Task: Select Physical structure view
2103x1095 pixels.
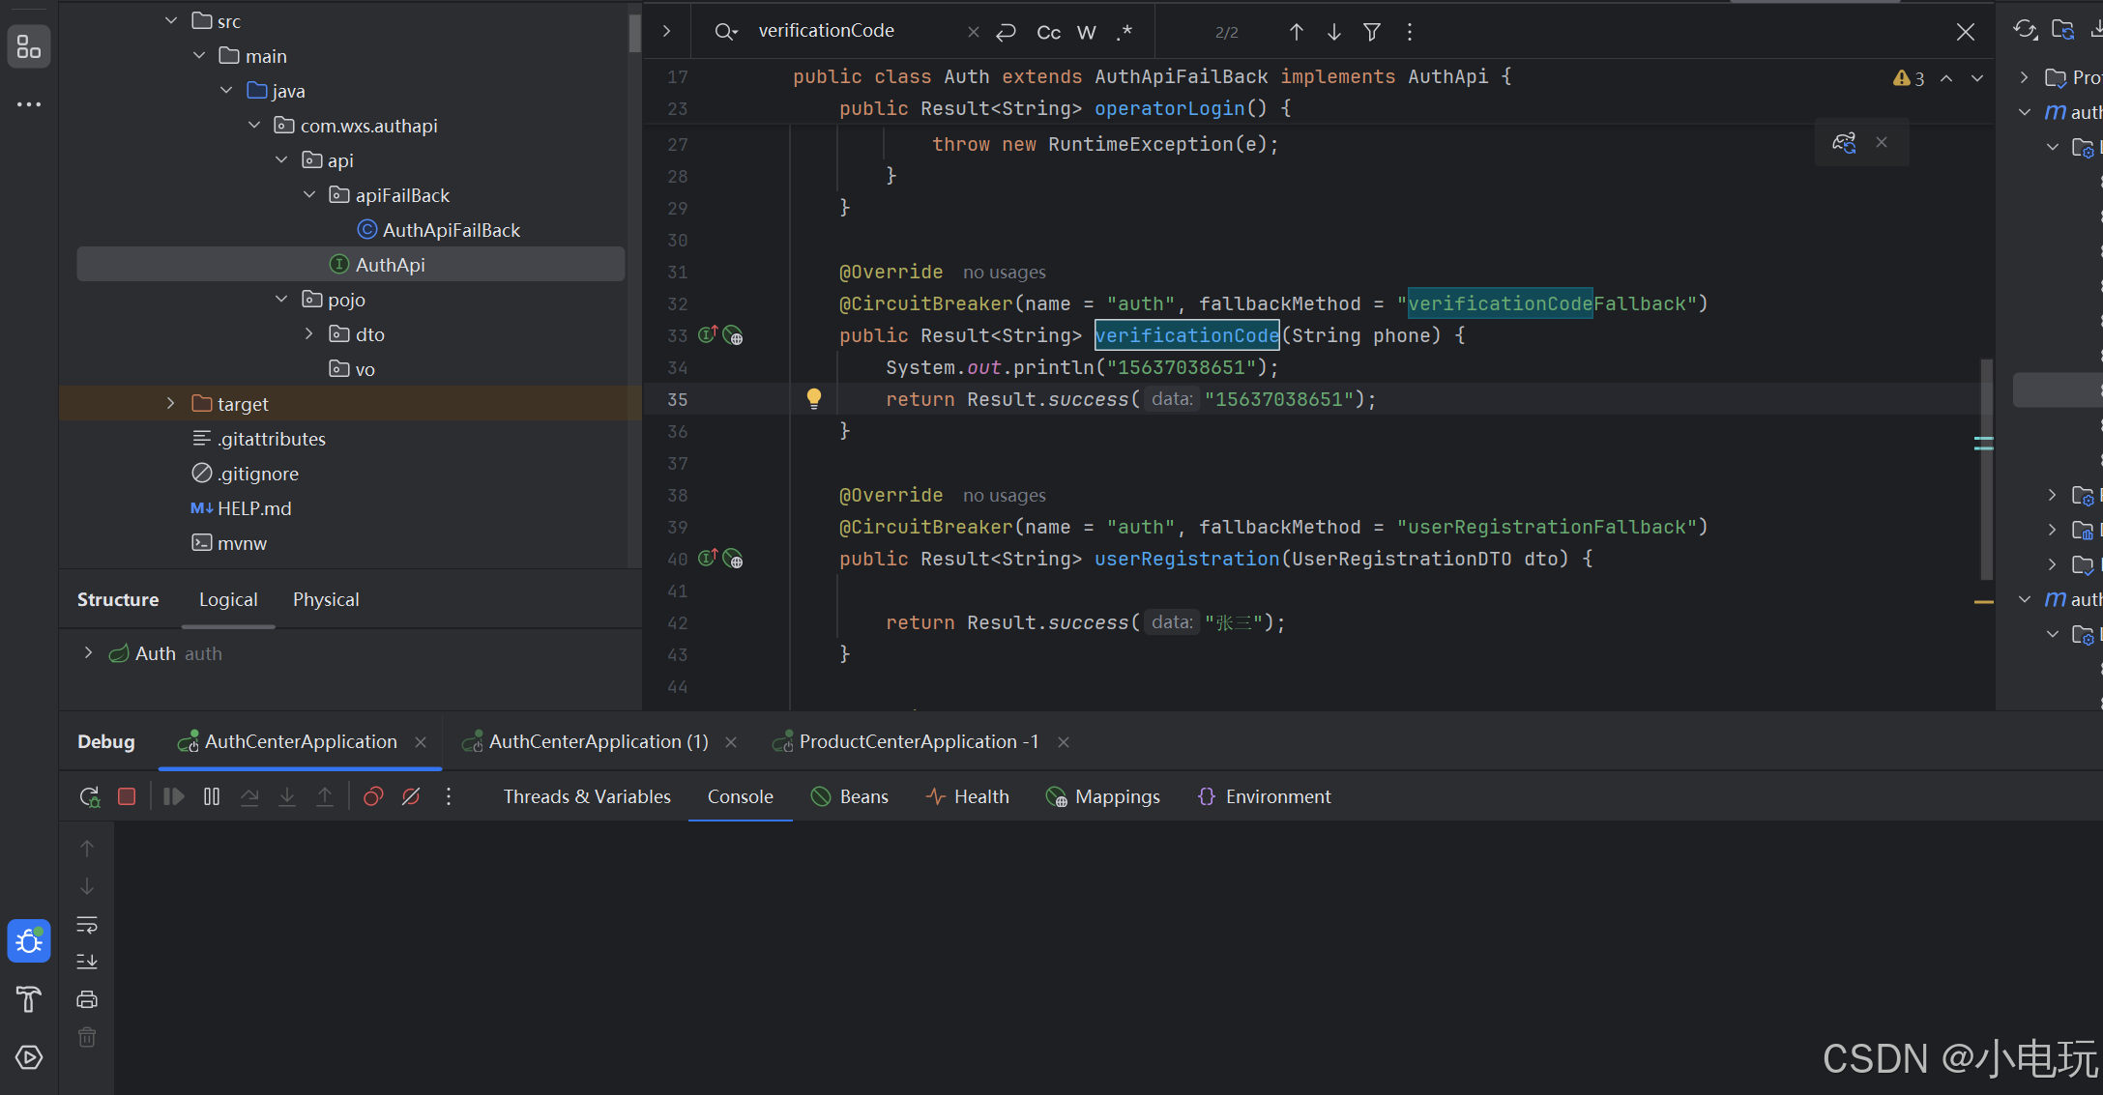Action: coord(326,599)
